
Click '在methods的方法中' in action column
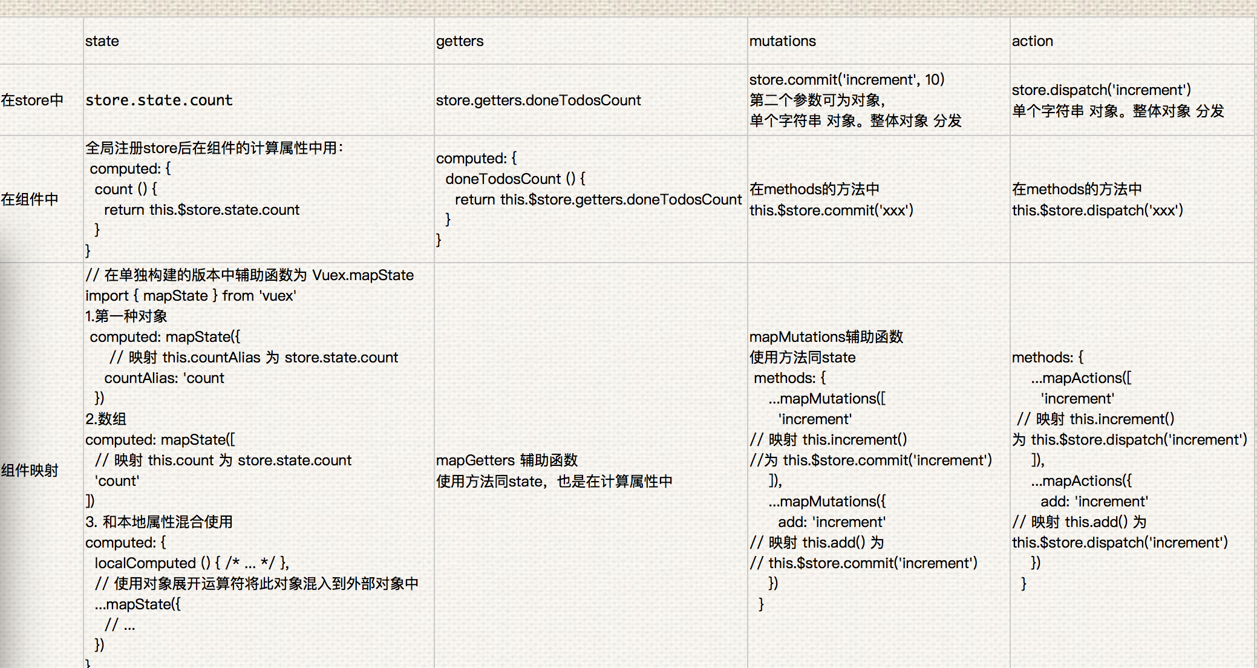1077,189
